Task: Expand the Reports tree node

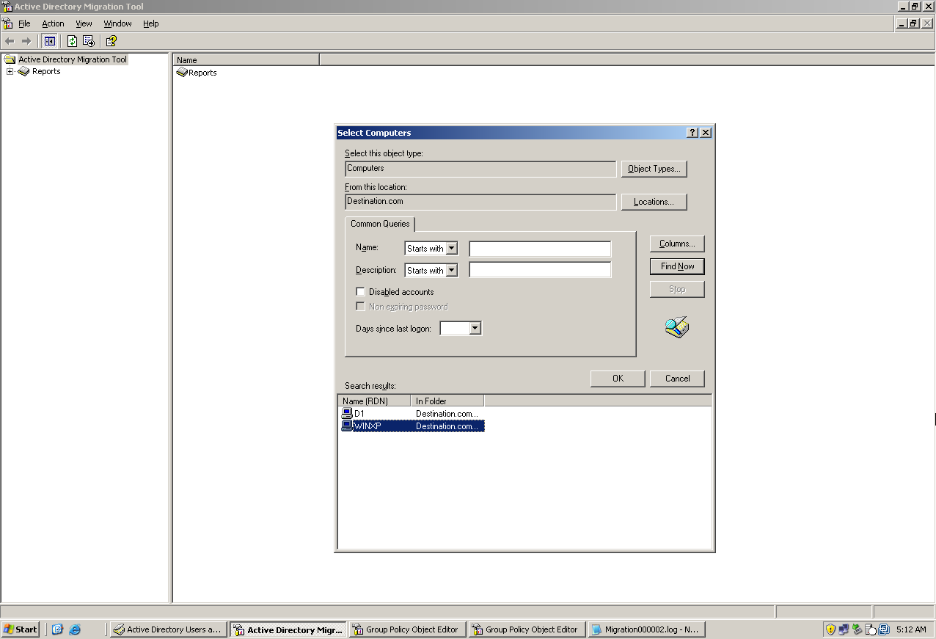Action: pyautogui.click(x=10, y=71)
